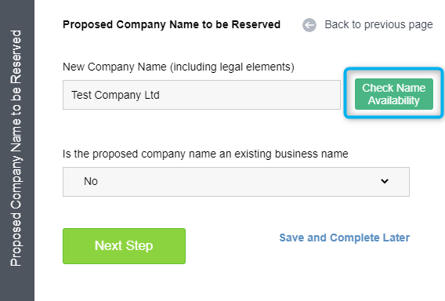Click the grey back arrow circle icon
The image size is (445, 301).
[x=309, y=25]
